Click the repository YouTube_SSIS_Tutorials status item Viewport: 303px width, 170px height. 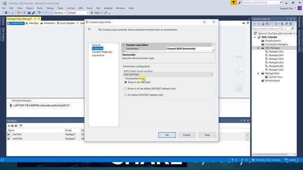(266, 160)
